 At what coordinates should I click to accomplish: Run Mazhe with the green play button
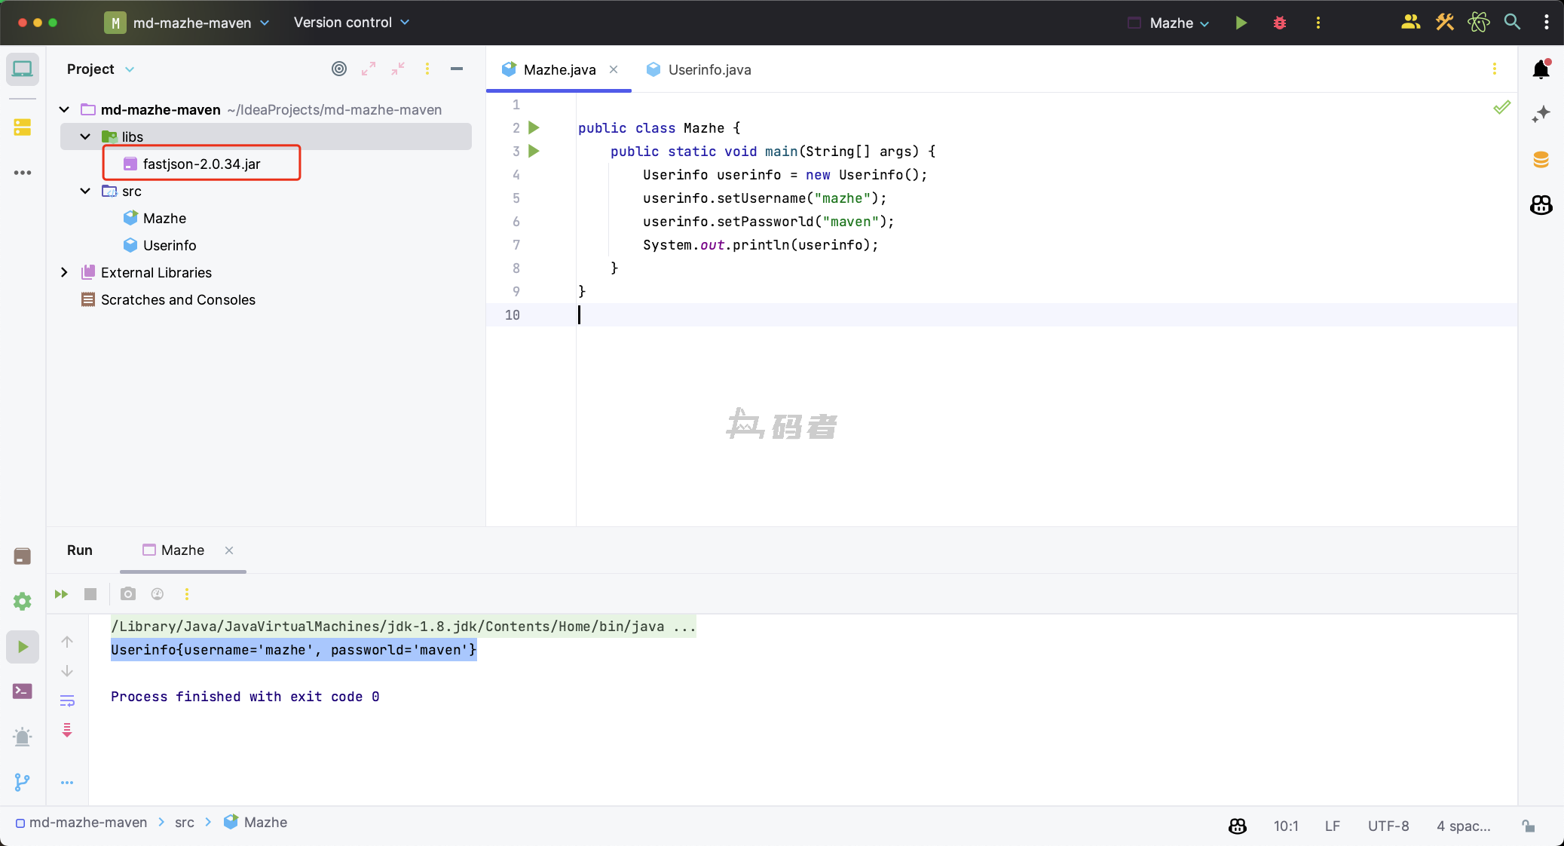[x=1241, y=23]
